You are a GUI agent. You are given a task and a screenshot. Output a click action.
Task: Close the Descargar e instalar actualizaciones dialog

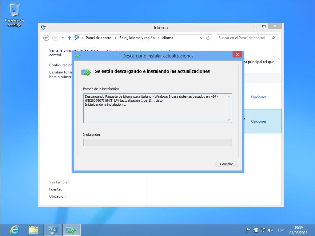[x=237, y=55]
